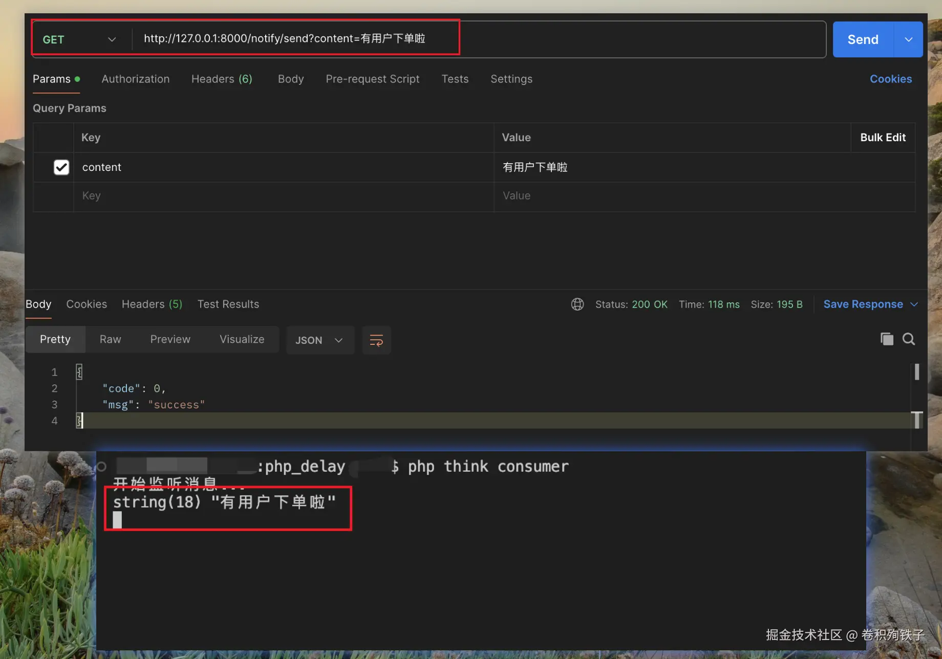Click the wrap lines icon in response toolbar

(x=376, y=340)
